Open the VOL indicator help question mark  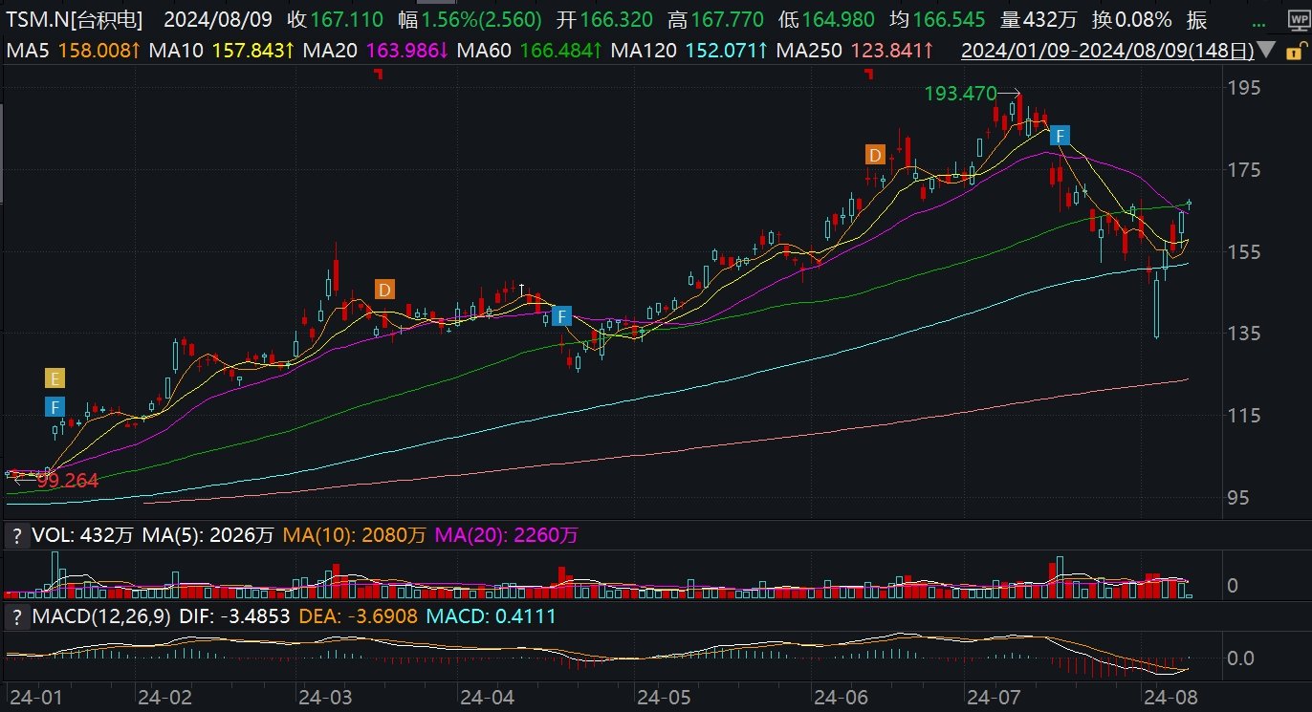[15, 537]
